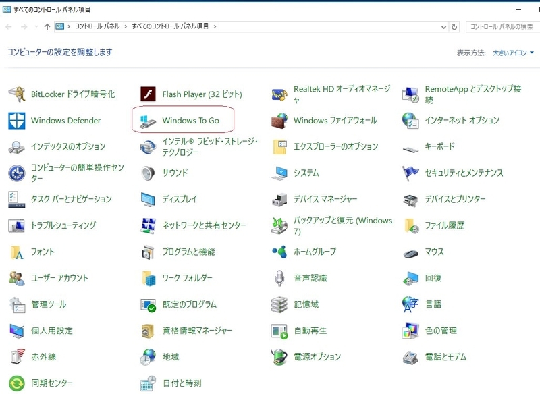Viewport: 540px width, 394px height.
Task: Launch the Windows To Go icon
Action: click(x=148, y=121)
